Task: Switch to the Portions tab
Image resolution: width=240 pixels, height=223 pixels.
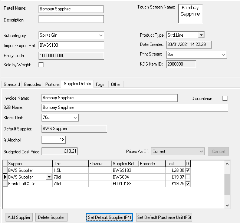Action: click(x=52, y=84)
